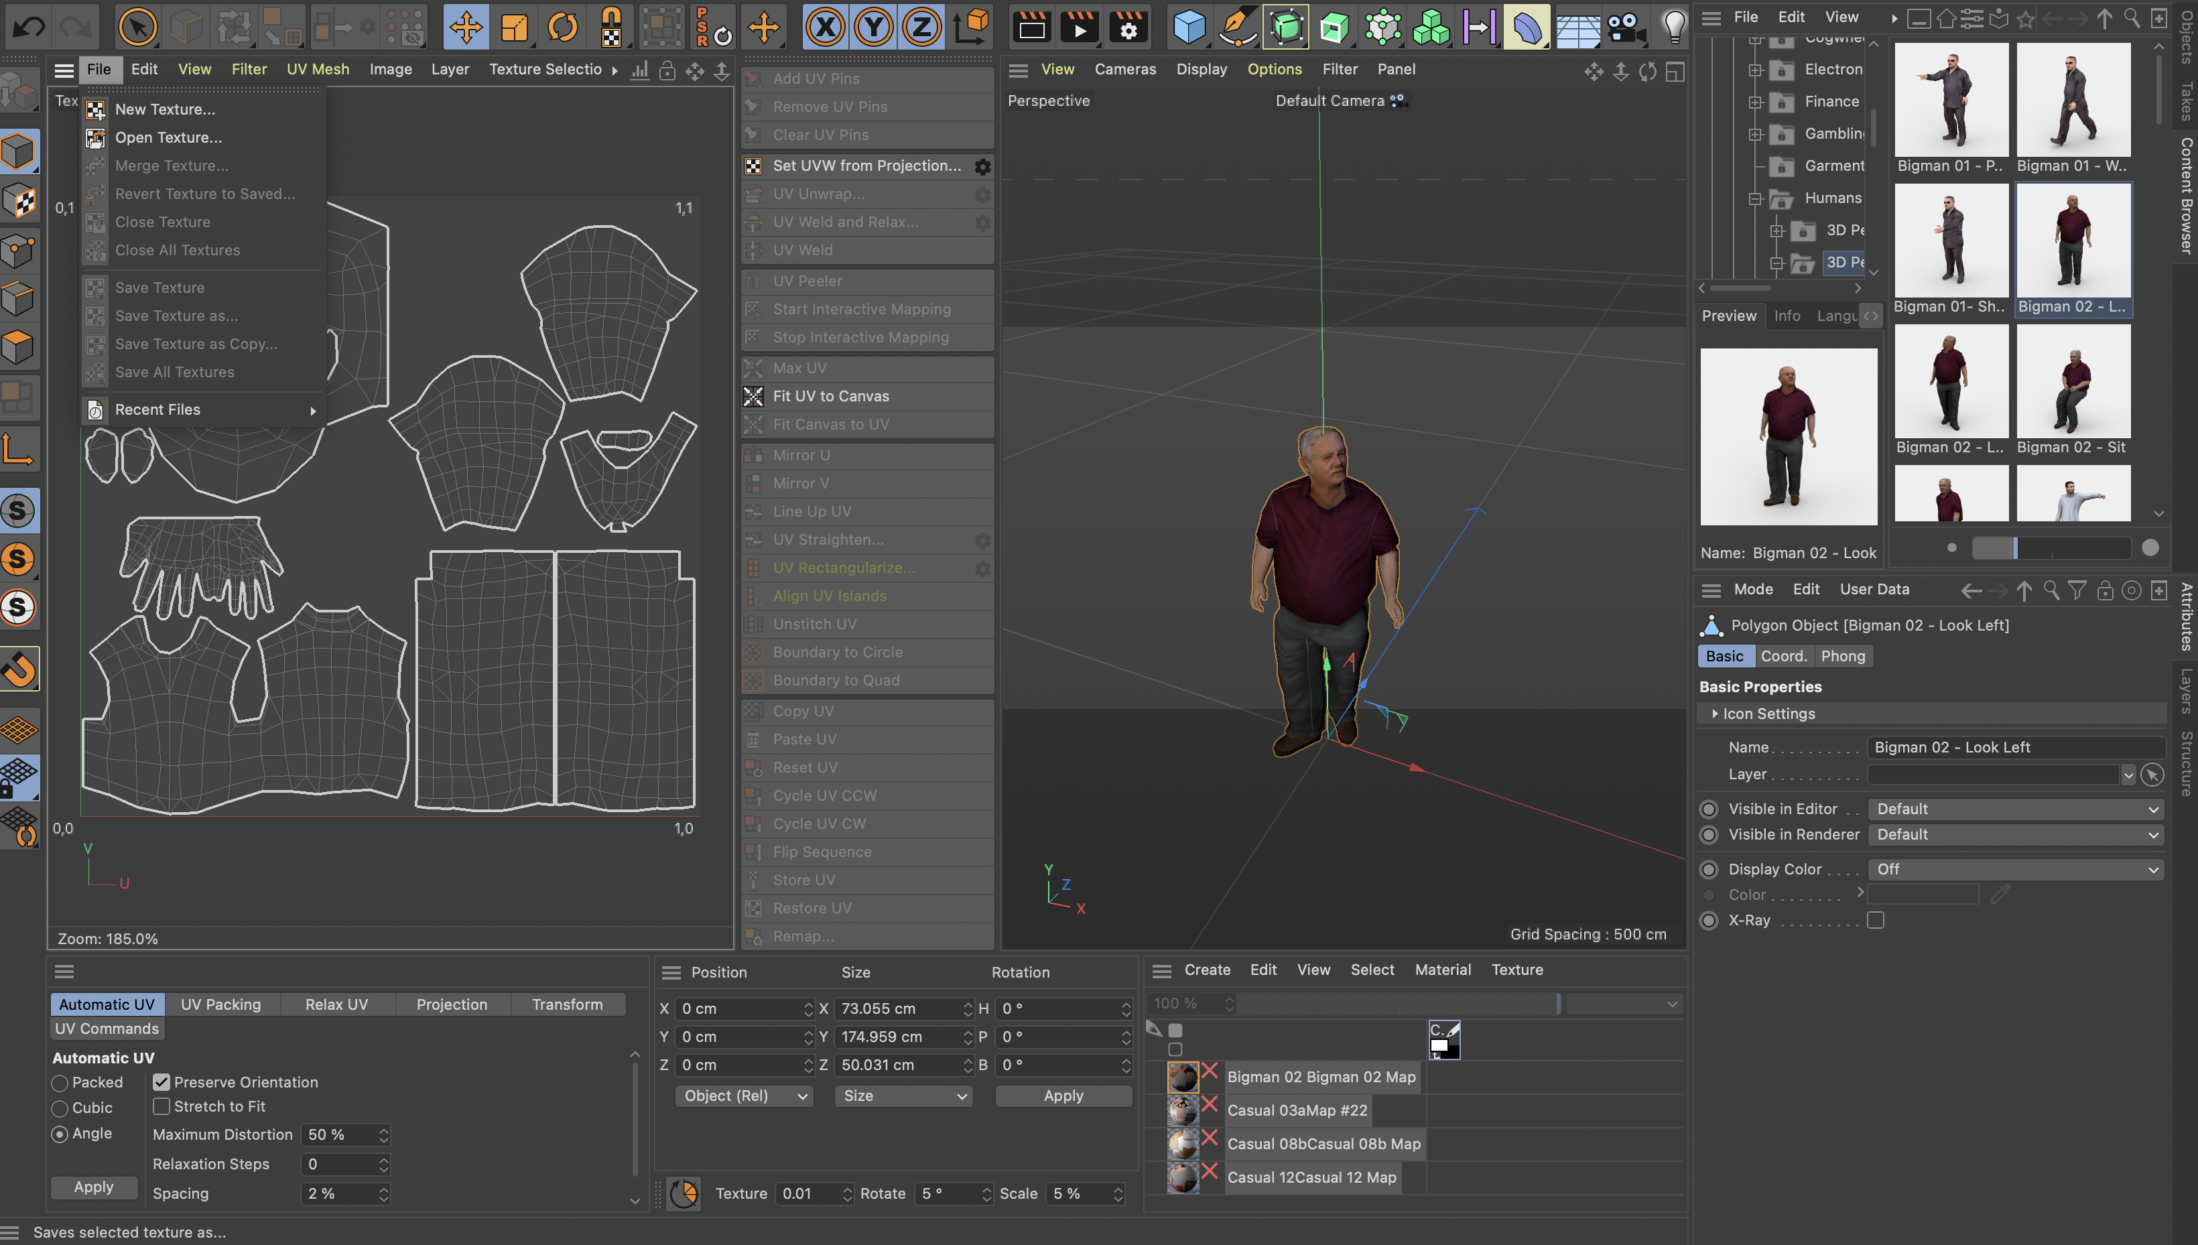Switch to Info tab in Content Browser
The width and height of the screenshot is (2198, 1245).
(x=1786, y=316)
